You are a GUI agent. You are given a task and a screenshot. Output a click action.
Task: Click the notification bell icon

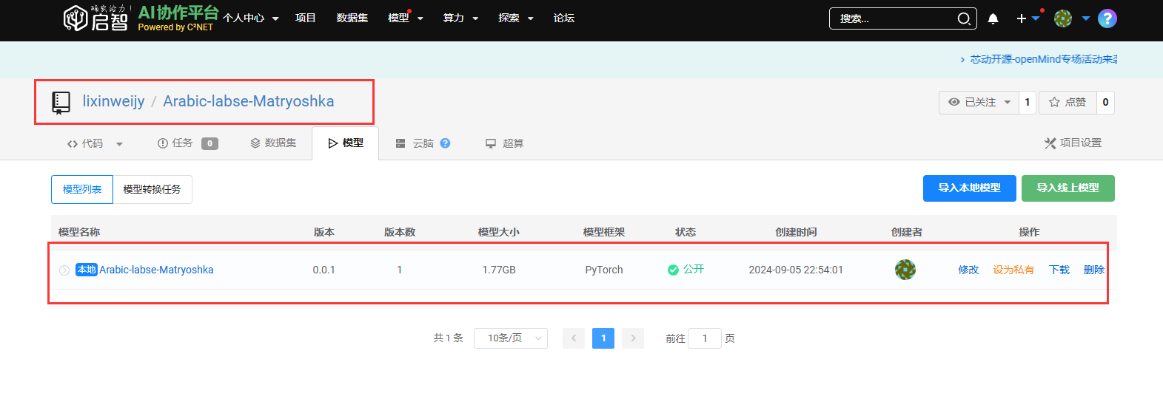[993, 18]
